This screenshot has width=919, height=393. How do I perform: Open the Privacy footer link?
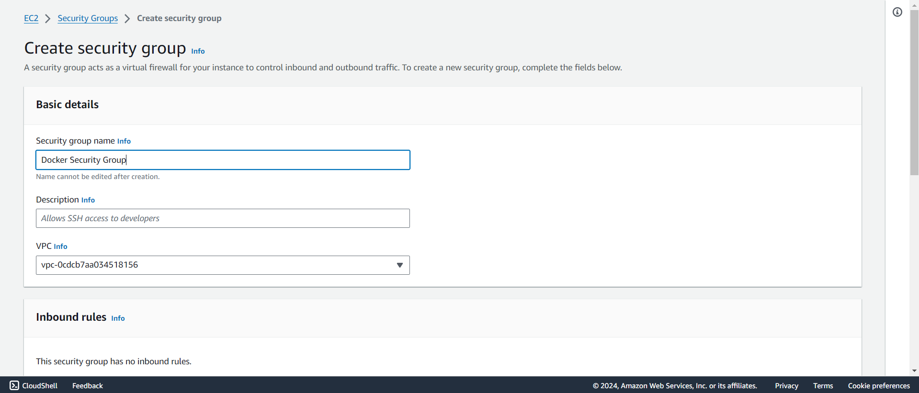tap(786, 386)
